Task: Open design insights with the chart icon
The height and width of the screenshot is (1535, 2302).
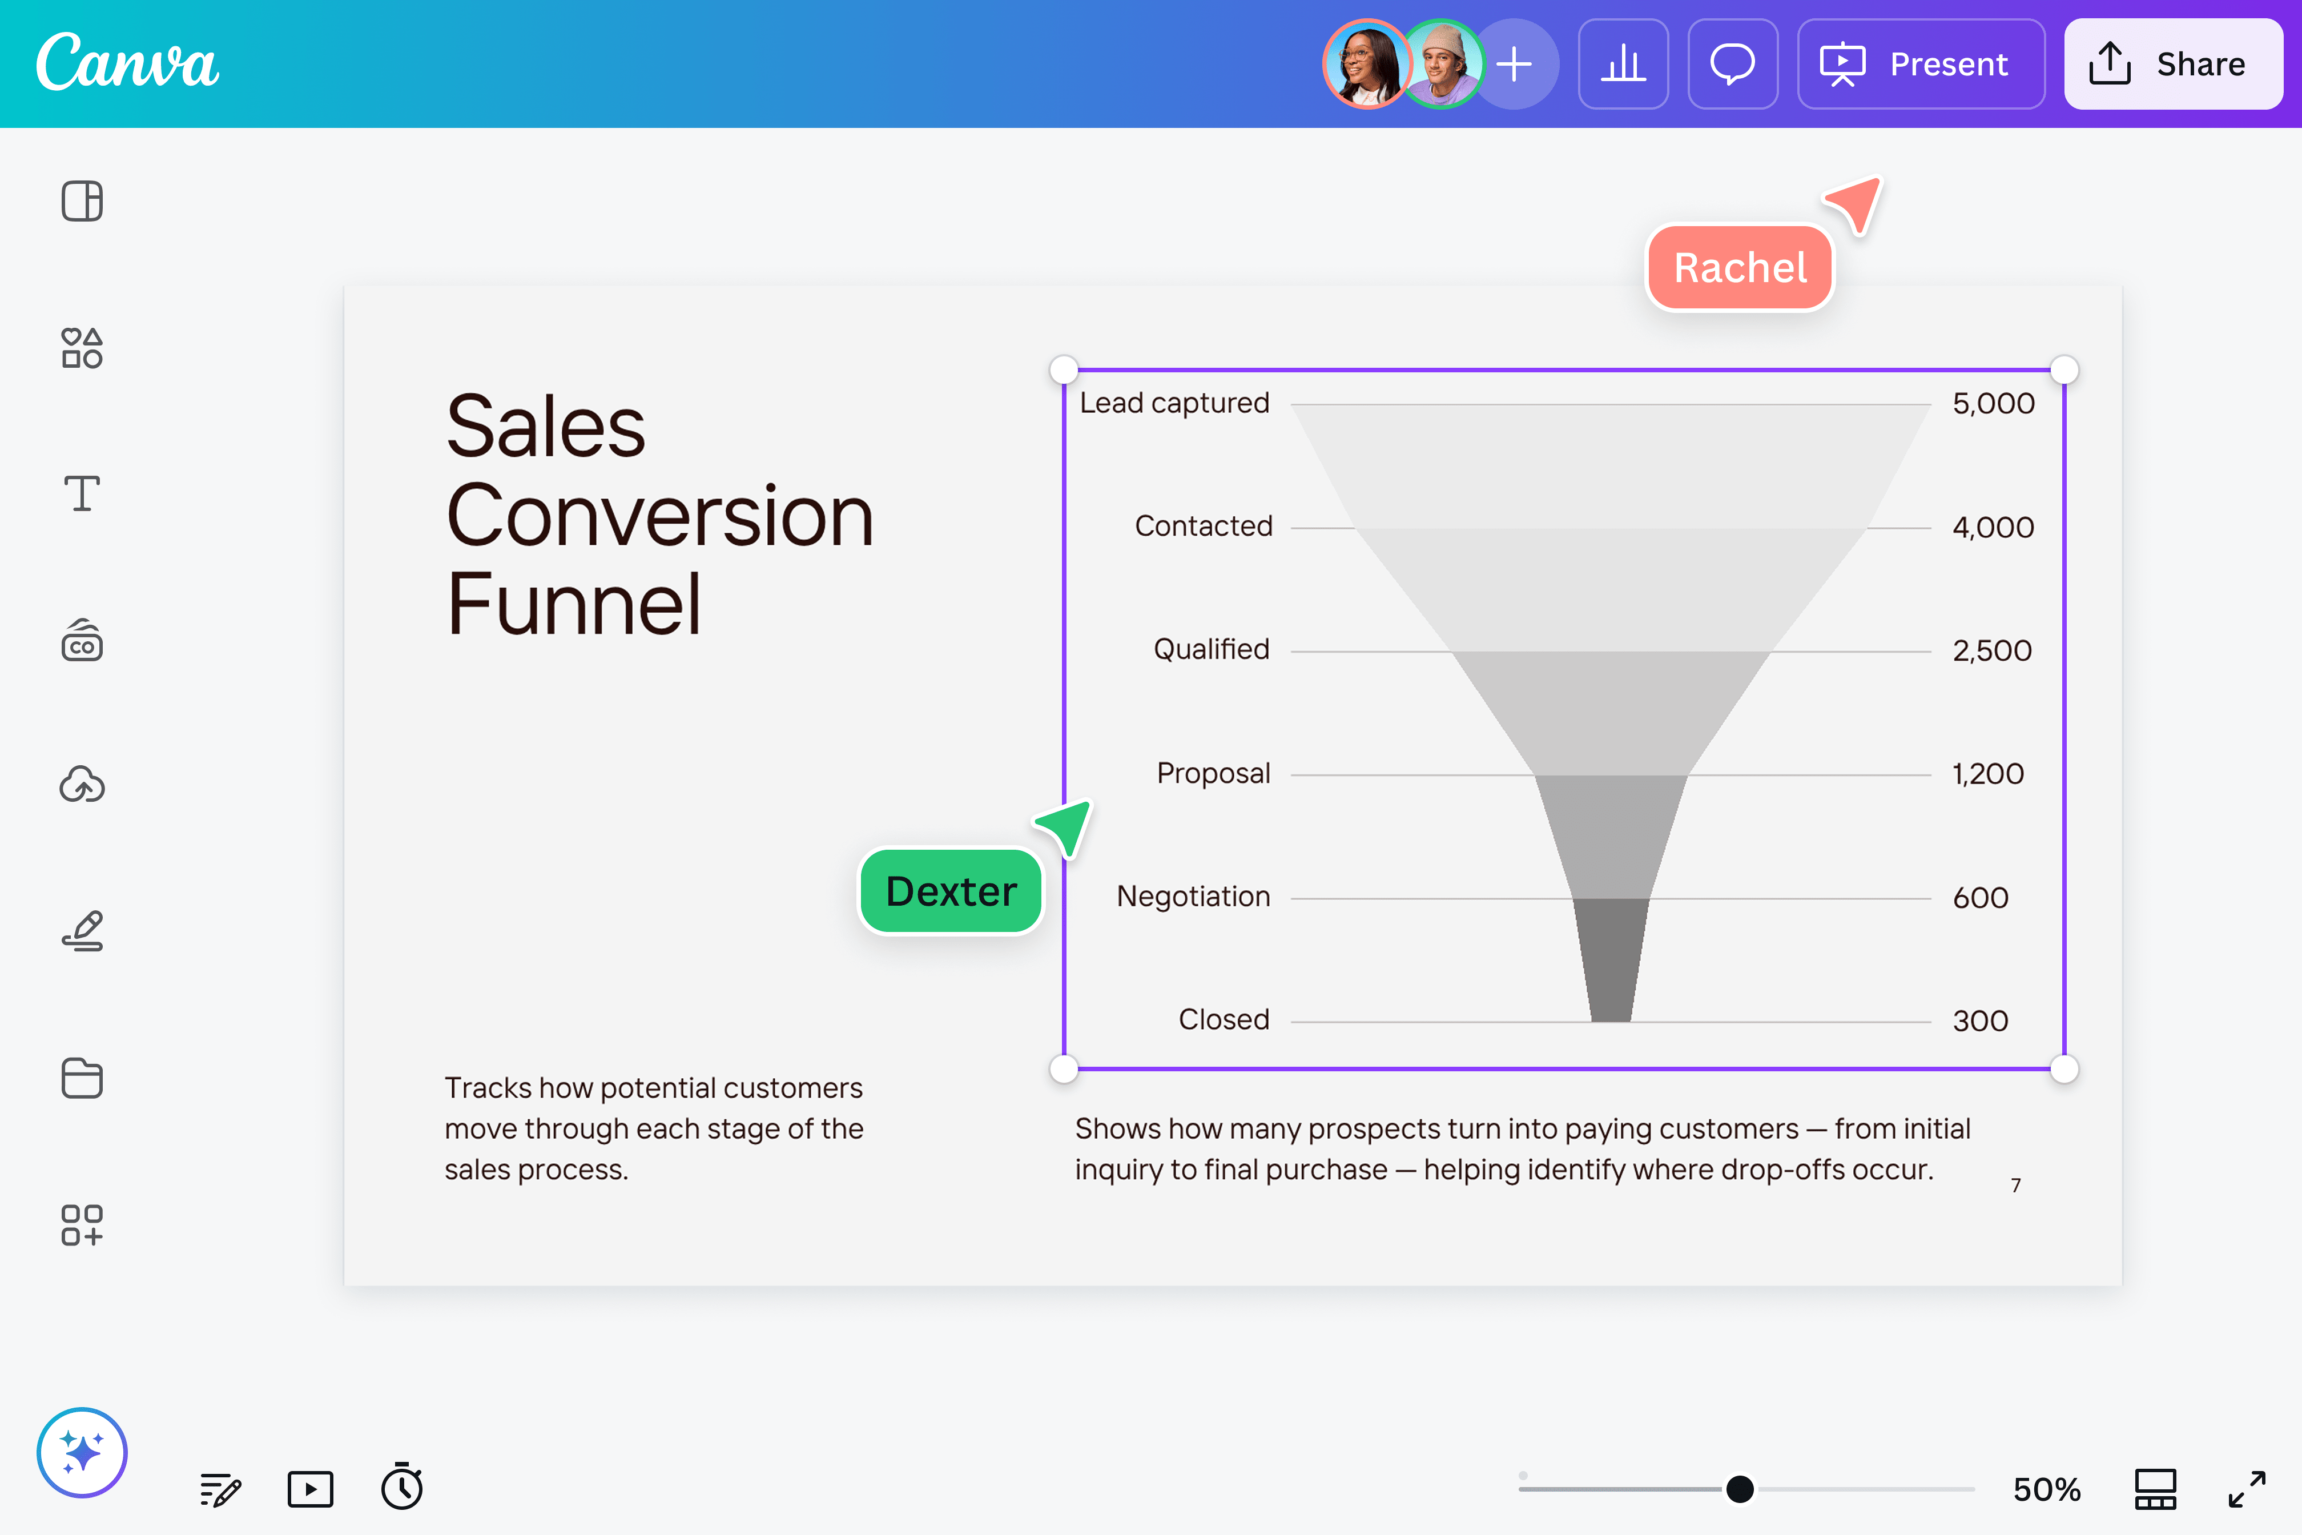Action: tap(1623, 63)
